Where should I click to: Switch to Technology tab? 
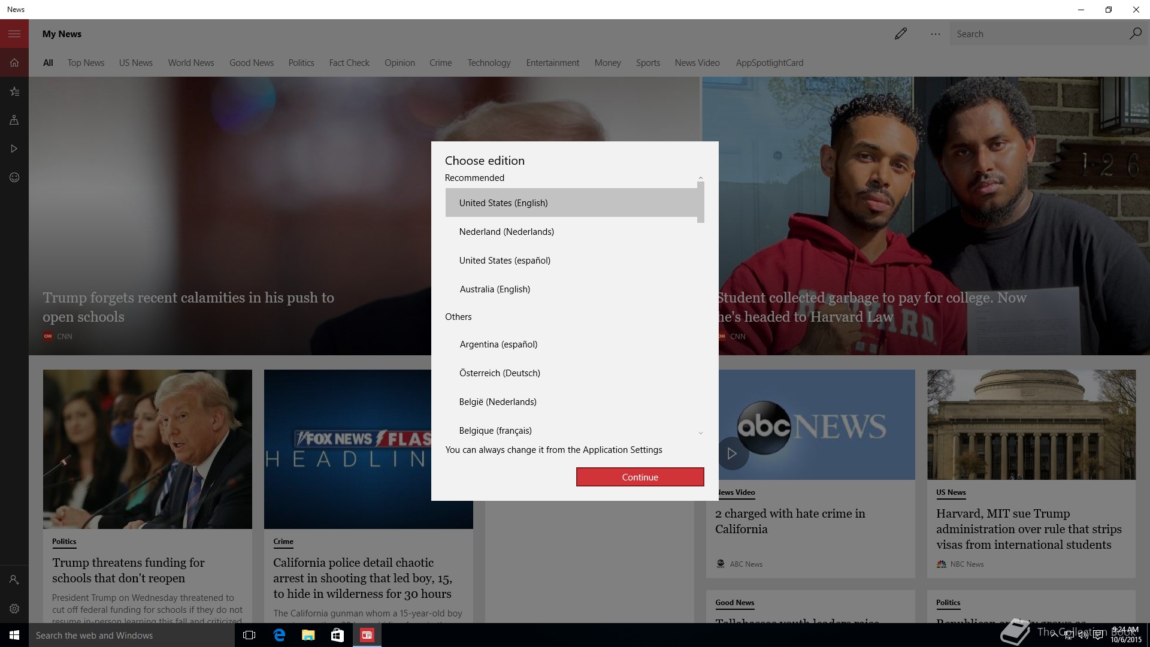click(x=489, y=63)
